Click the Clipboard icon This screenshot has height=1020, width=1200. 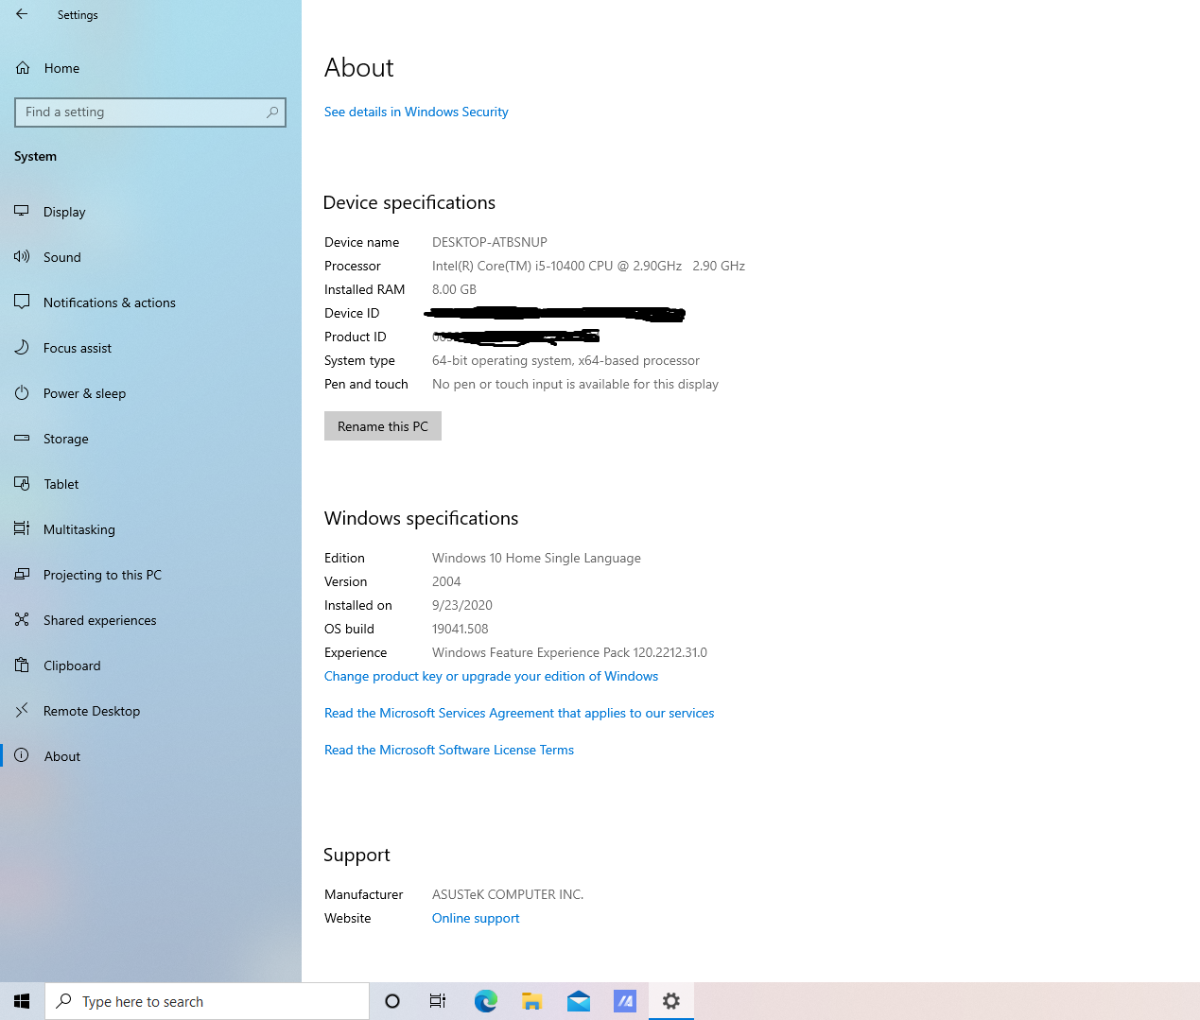click(22, 665)
